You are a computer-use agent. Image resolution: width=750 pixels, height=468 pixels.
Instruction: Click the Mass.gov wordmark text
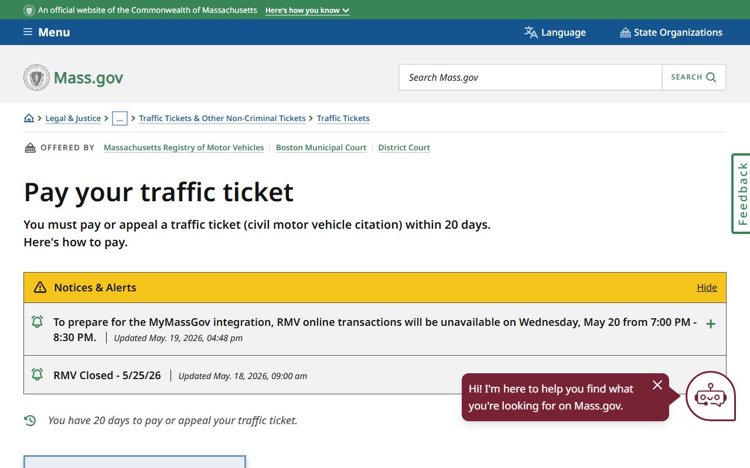[88, 78]
